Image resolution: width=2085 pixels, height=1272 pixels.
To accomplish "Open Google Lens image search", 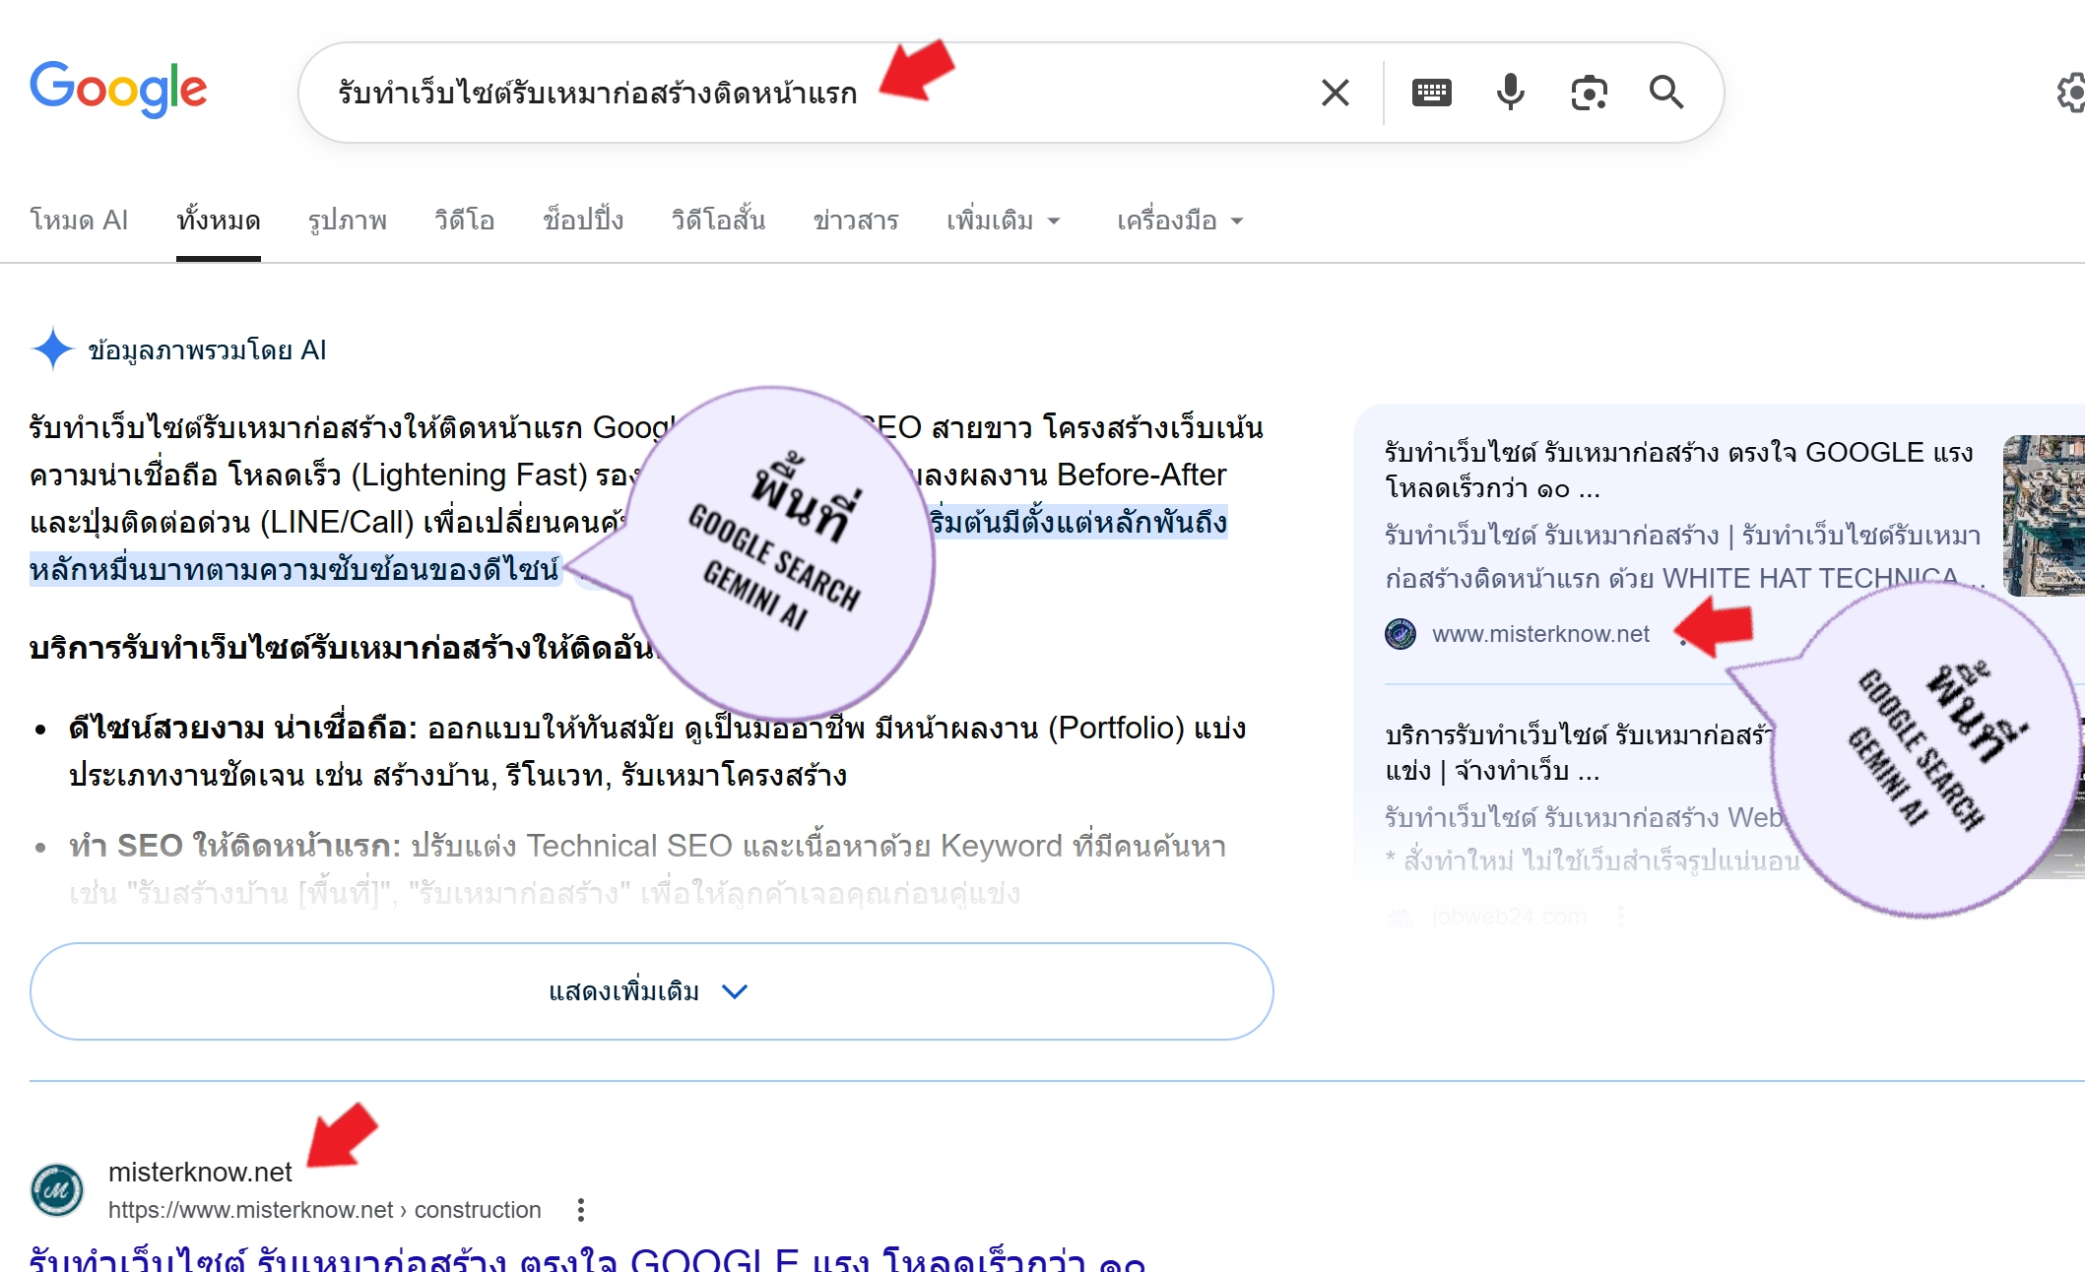I will 1589,93.
